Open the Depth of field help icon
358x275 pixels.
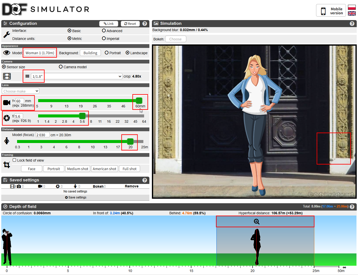[x=352, y=207]
